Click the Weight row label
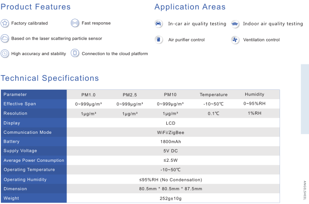Image resolution: width=309 pixels, height=204 pixels. 11,198
